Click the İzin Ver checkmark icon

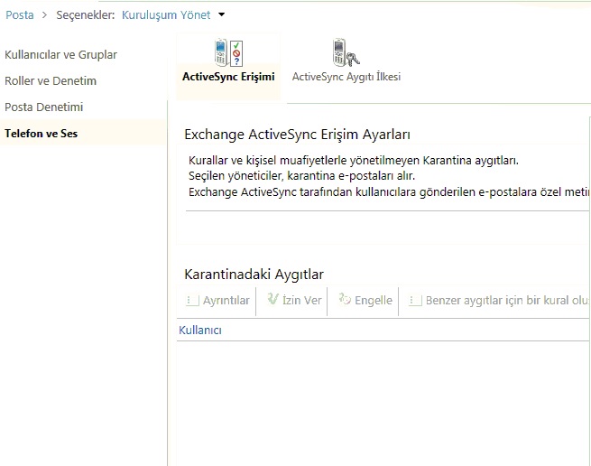[272, 299]
